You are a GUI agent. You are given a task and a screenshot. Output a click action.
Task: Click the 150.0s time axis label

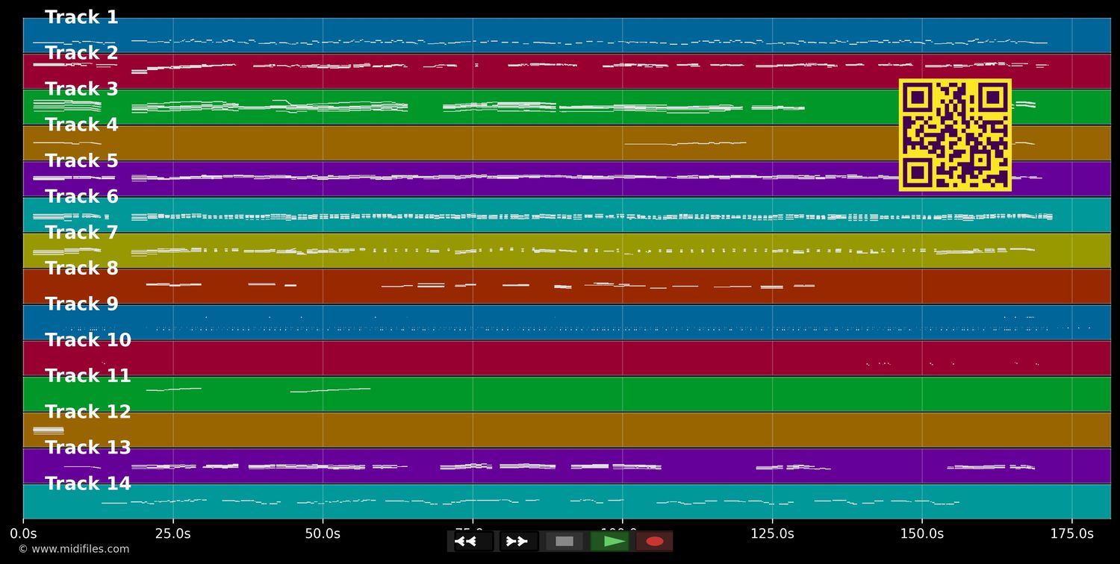(922, 533)
